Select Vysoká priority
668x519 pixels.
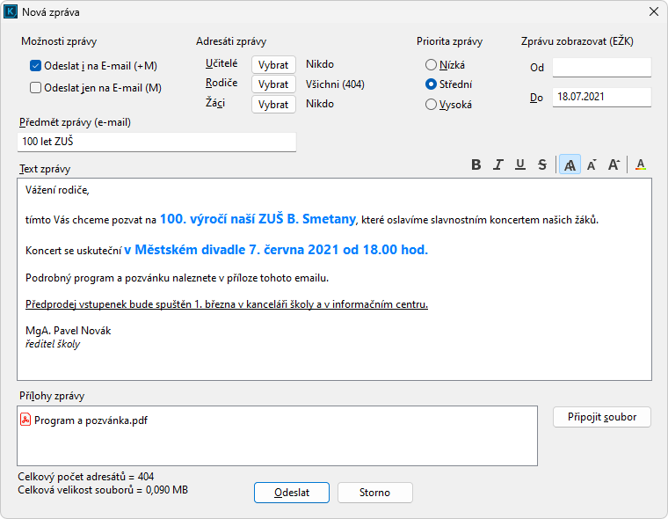431,105
